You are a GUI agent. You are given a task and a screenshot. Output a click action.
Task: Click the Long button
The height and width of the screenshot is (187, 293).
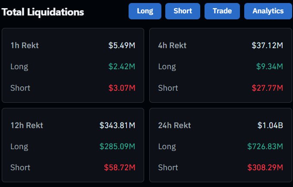[x=145, y=11]
